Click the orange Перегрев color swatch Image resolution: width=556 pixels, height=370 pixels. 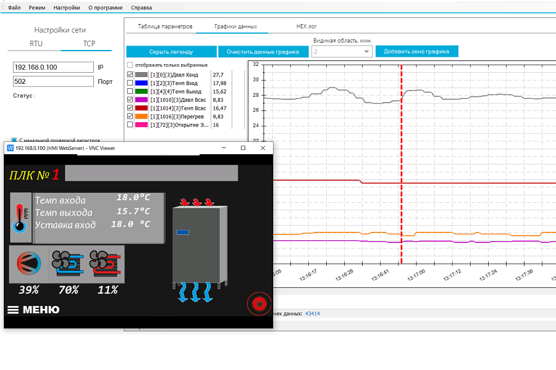(141, 116)
